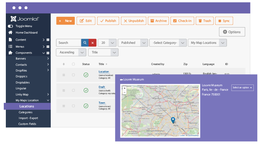This screenshot has height=144, width=261.
Task: Check the checkbox for the Location row
Action: (x=73, y=75)
